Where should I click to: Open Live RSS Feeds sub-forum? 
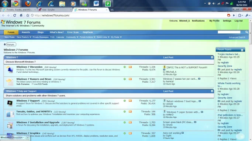(x=41, y=84)
